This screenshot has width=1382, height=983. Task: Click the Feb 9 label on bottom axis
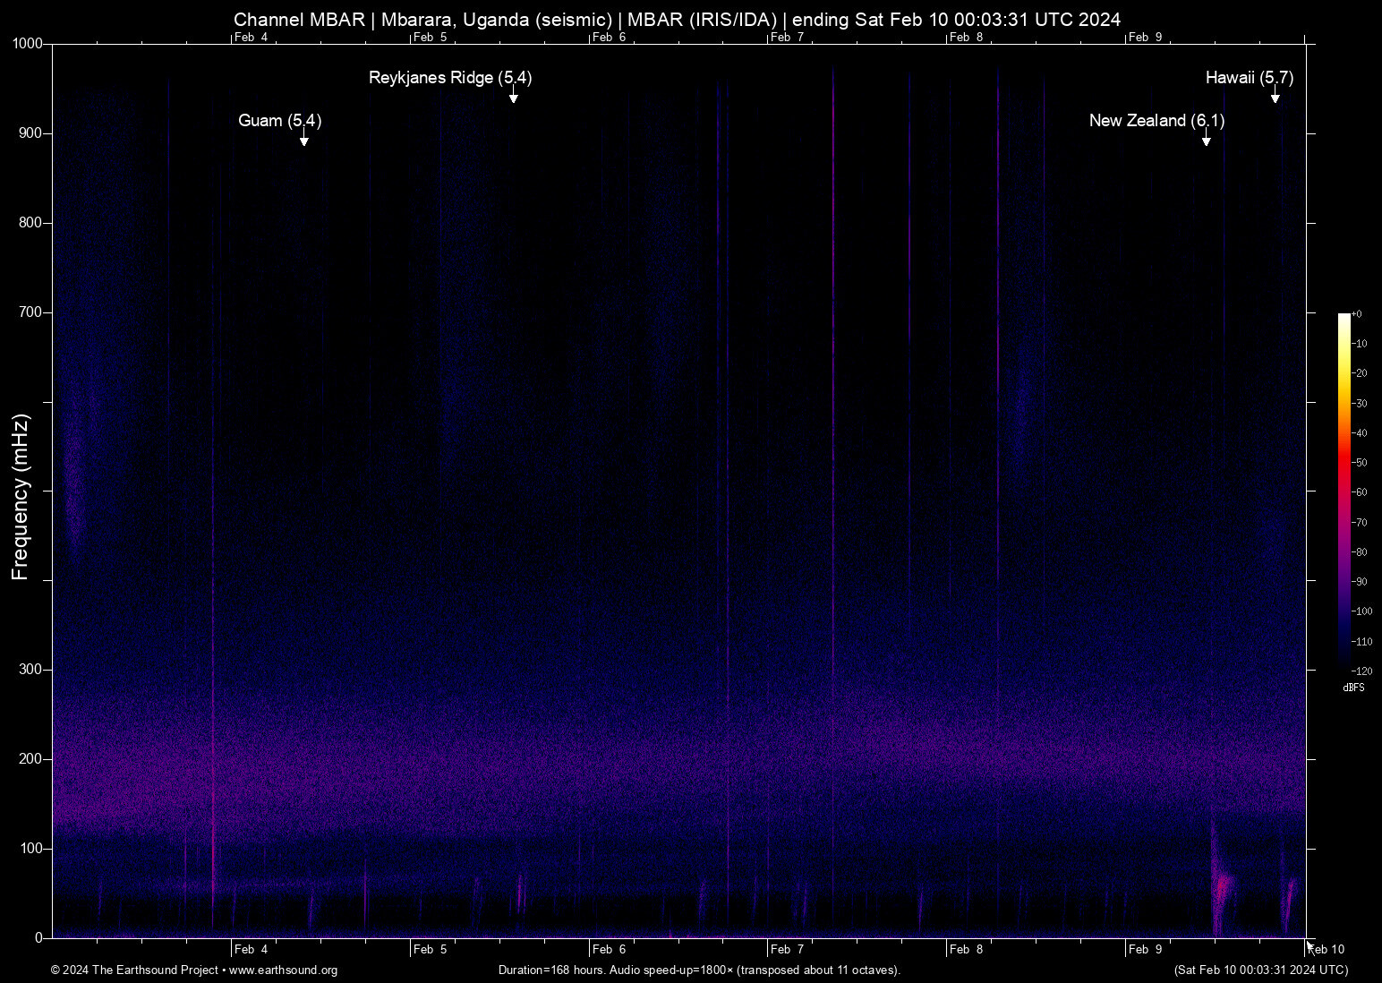(x=1146, y=949)
